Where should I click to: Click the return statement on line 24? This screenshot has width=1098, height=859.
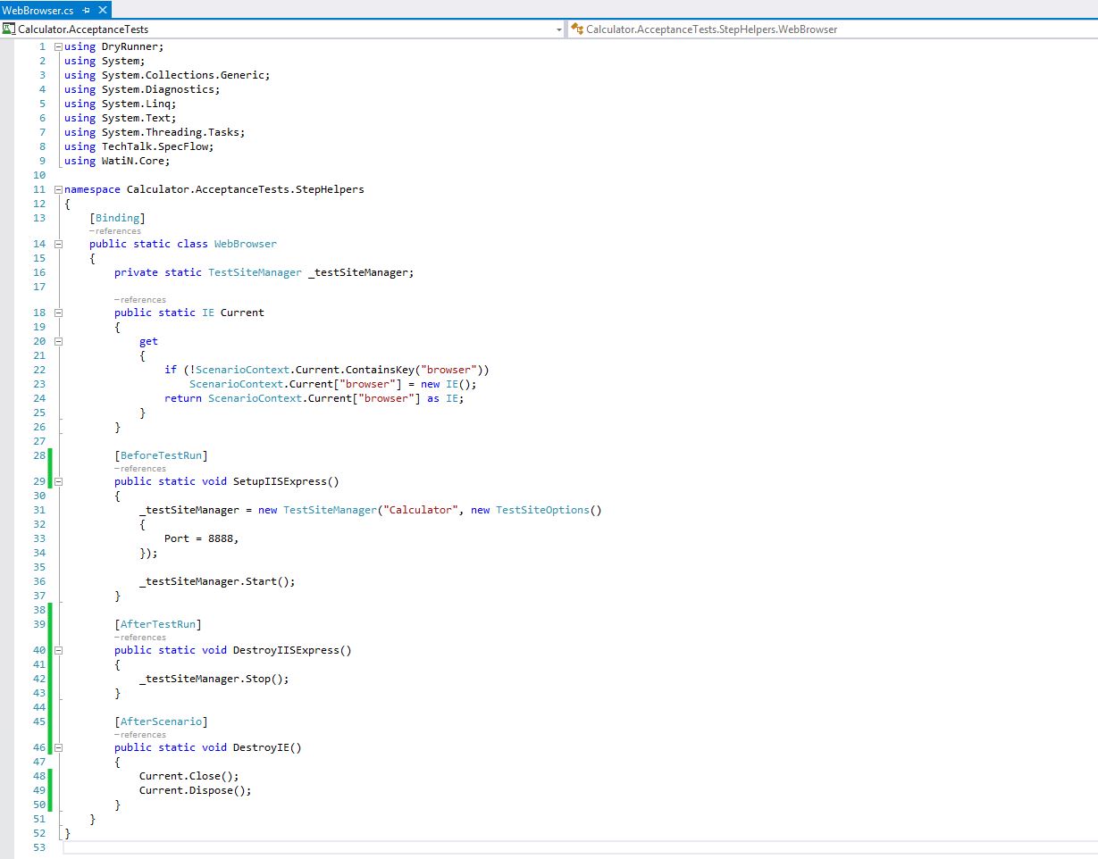pos(314,398)
